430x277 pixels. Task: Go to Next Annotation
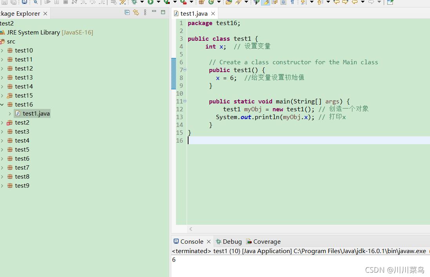pyautogui.click(x=303, y=2)
